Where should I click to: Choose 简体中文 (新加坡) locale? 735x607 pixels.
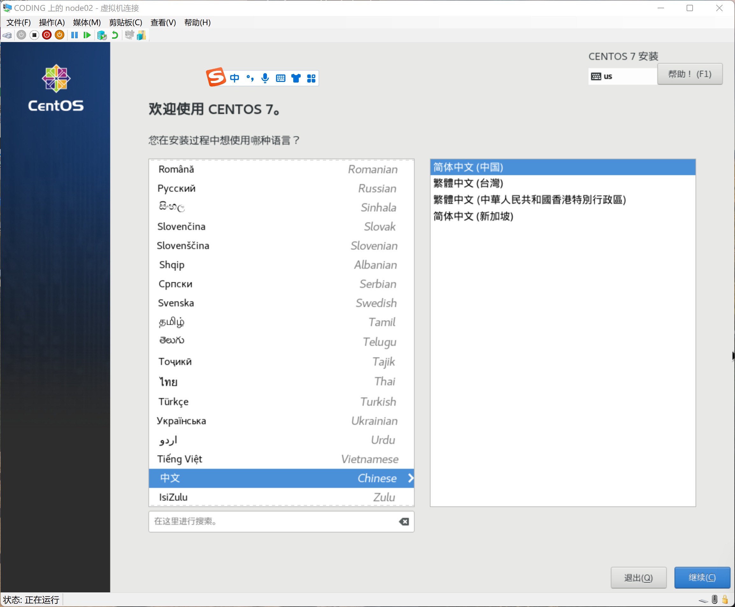[x=563, y=216]
